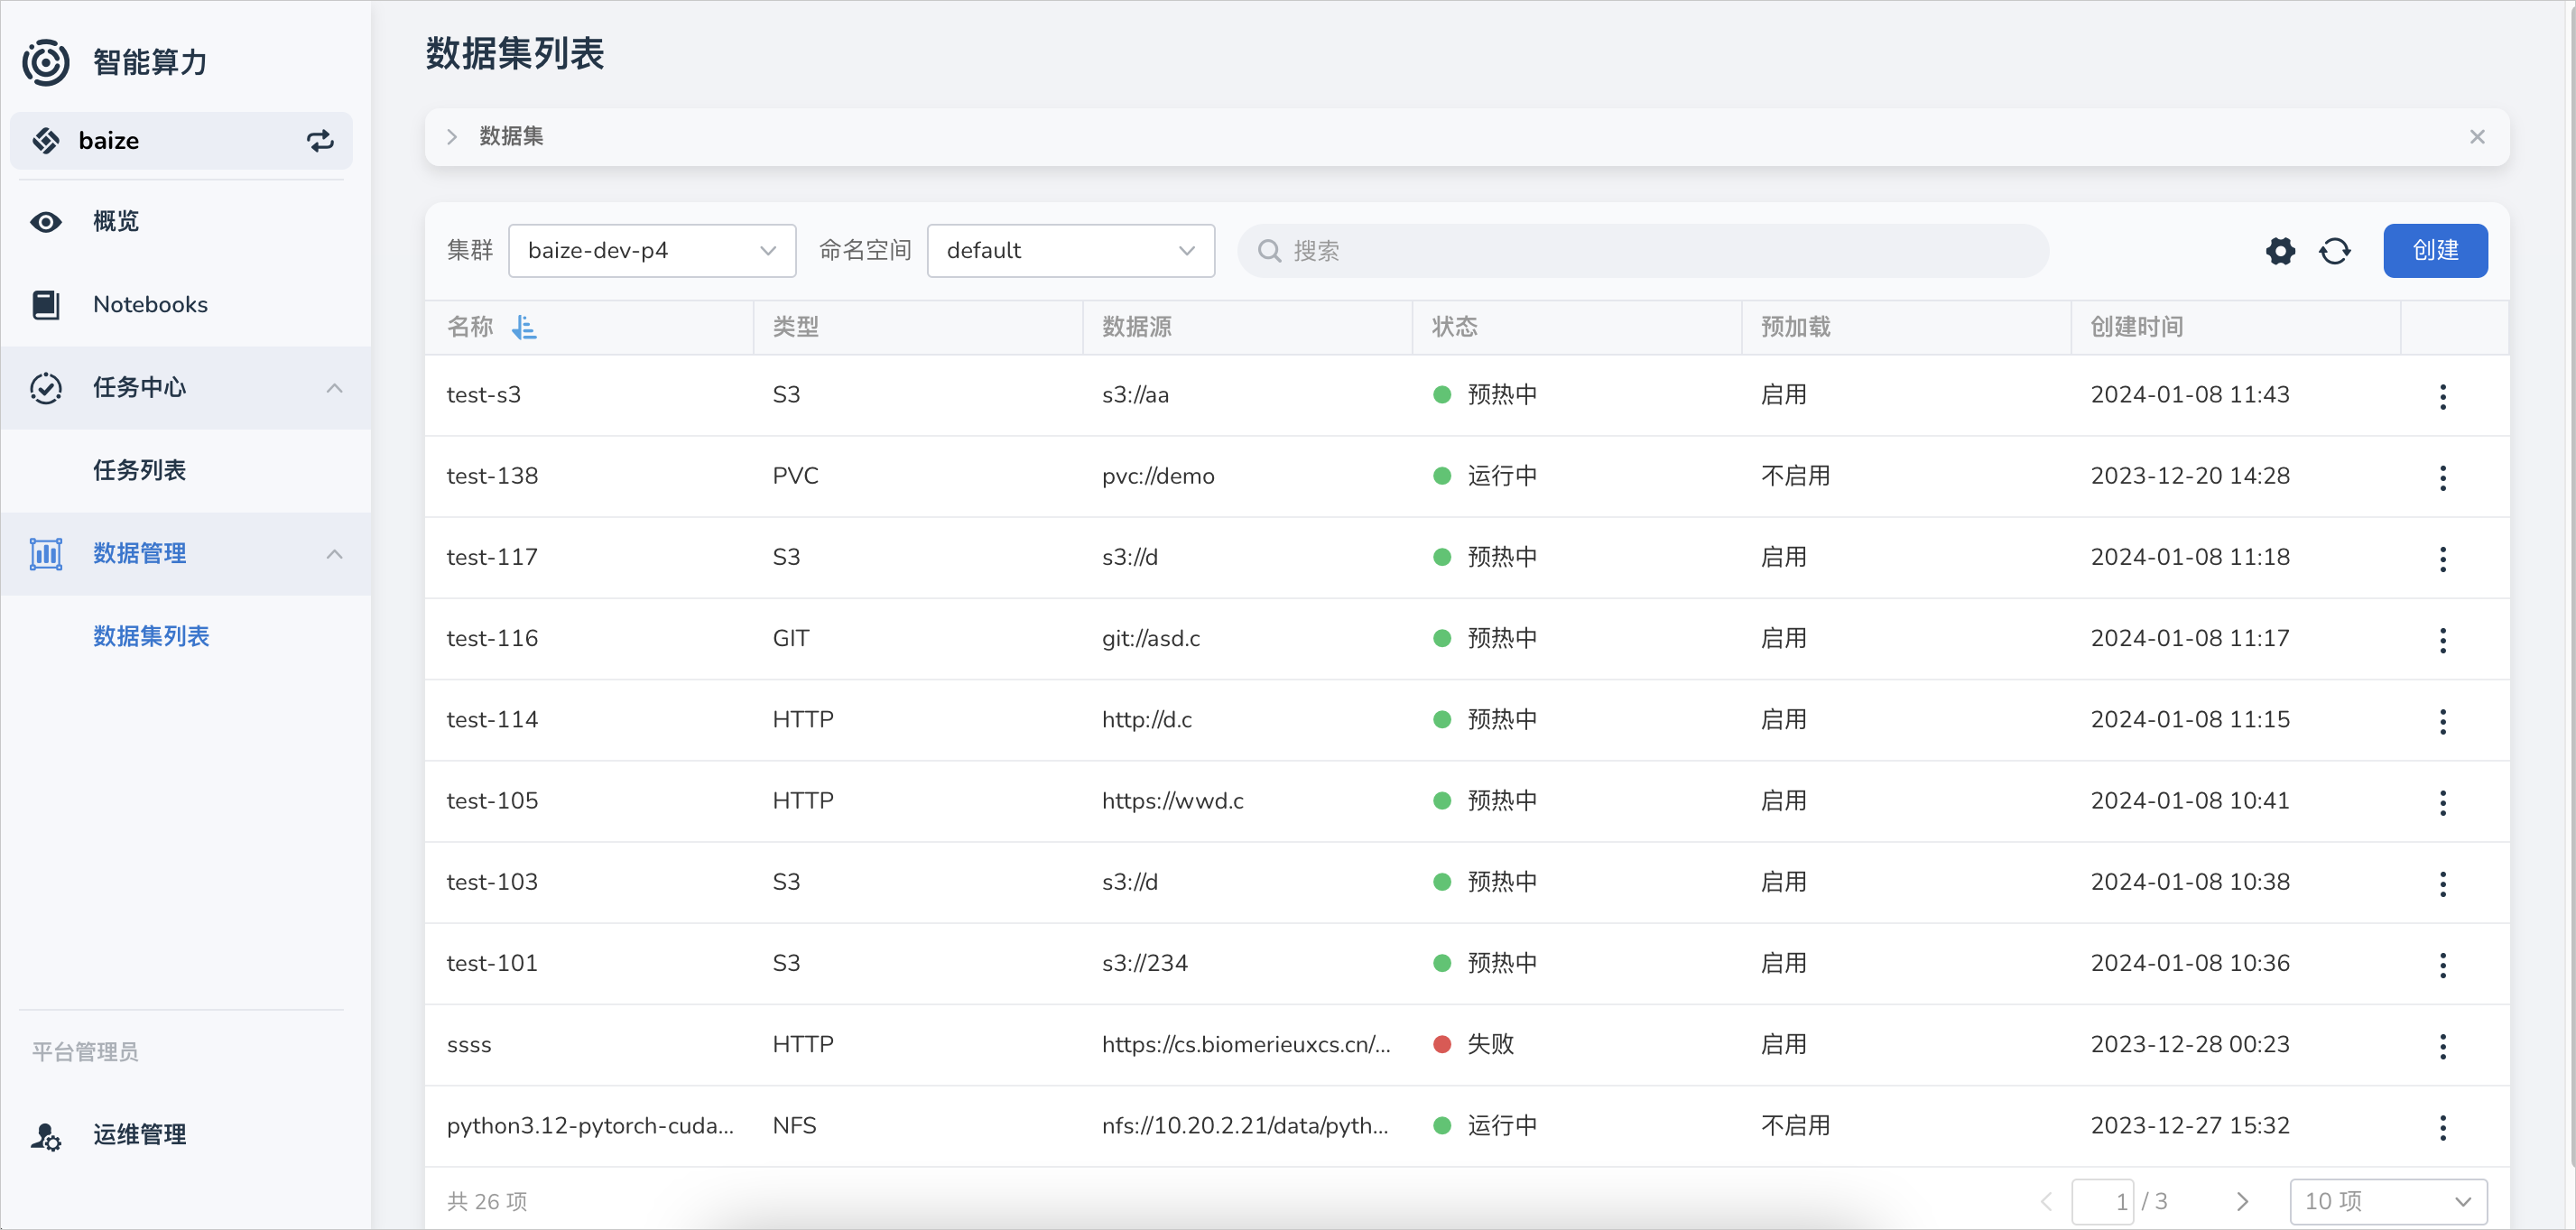The width and height of the screenshot is (2576, 1230).
Task: Go to previous page arrow
Action: pyautogui.click(x=2046, y=1201)
